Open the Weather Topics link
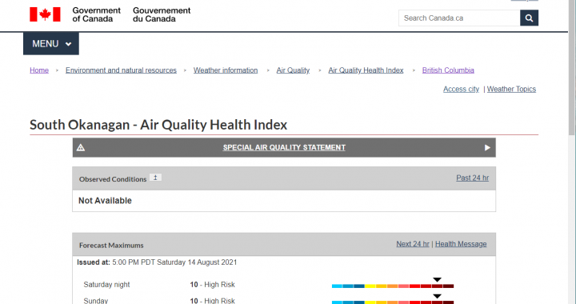This screenshot has height=304, width=576. pos(511,90)
